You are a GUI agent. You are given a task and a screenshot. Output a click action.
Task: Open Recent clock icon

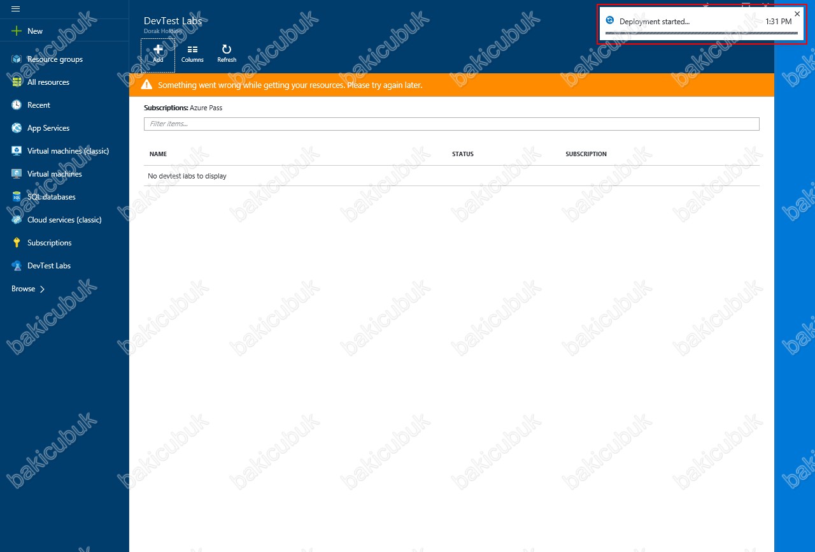pos(17,105)
